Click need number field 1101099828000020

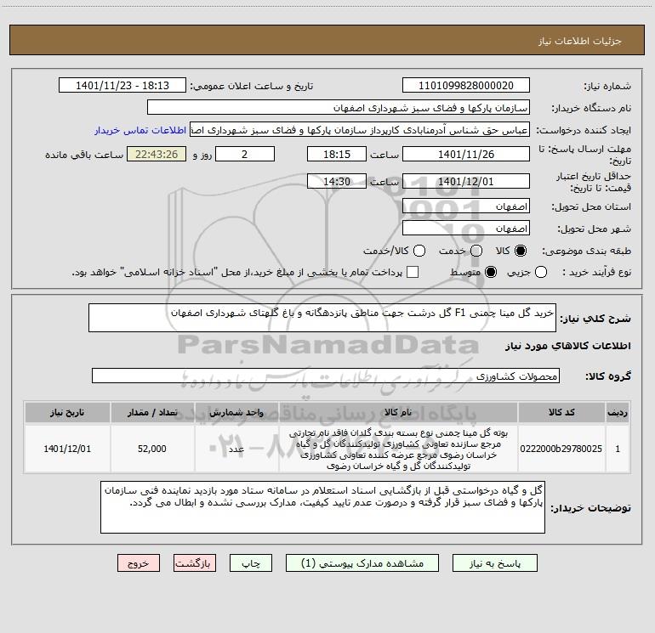pyautogui.click(x=466, y=86)
